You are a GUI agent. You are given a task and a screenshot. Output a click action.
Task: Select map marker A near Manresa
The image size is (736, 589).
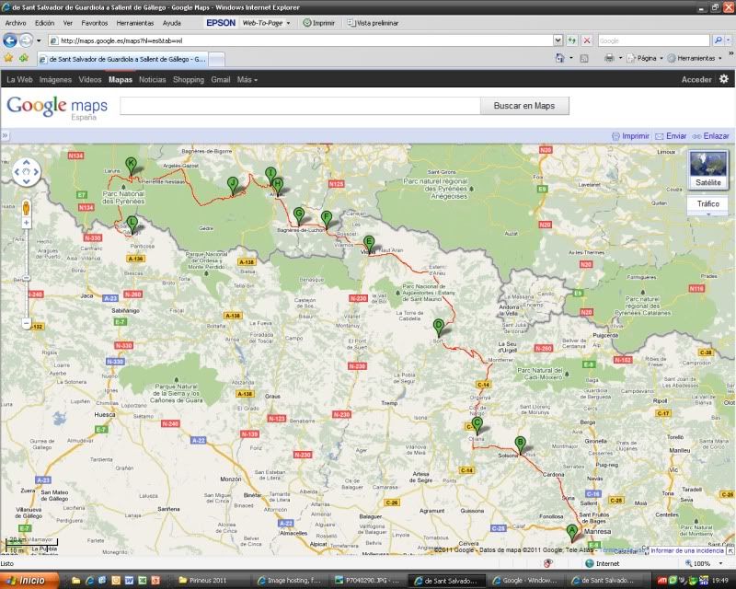(x=571, y=534)
